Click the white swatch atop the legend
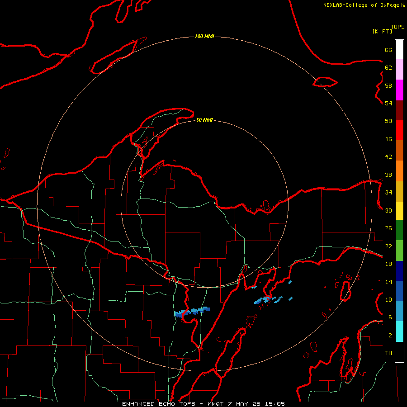Viewport: 407px width, 407px height. point(399,50)
